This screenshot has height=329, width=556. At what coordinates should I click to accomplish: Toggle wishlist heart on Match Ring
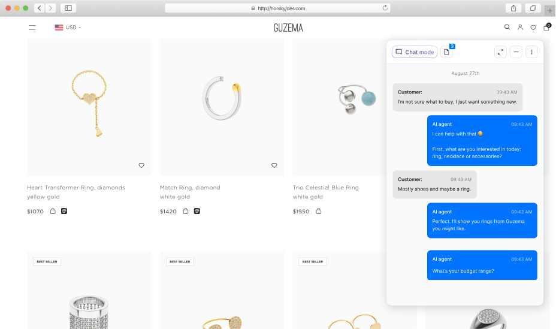[x=274, y=165]
